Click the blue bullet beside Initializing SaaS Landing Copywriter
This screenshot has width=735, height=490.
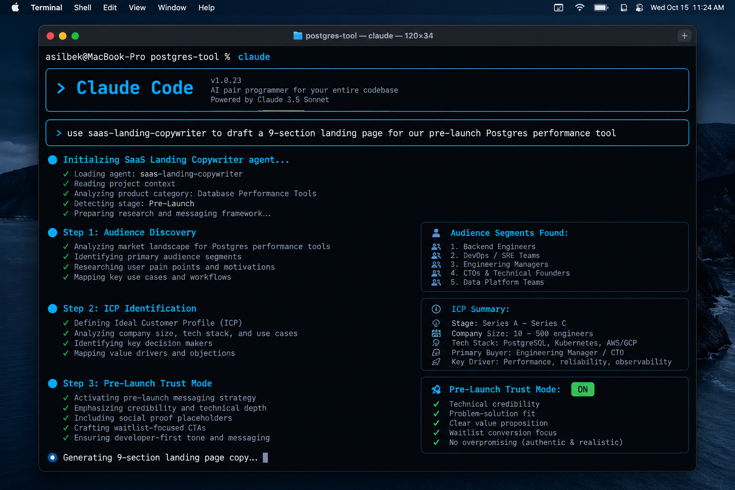53,160
